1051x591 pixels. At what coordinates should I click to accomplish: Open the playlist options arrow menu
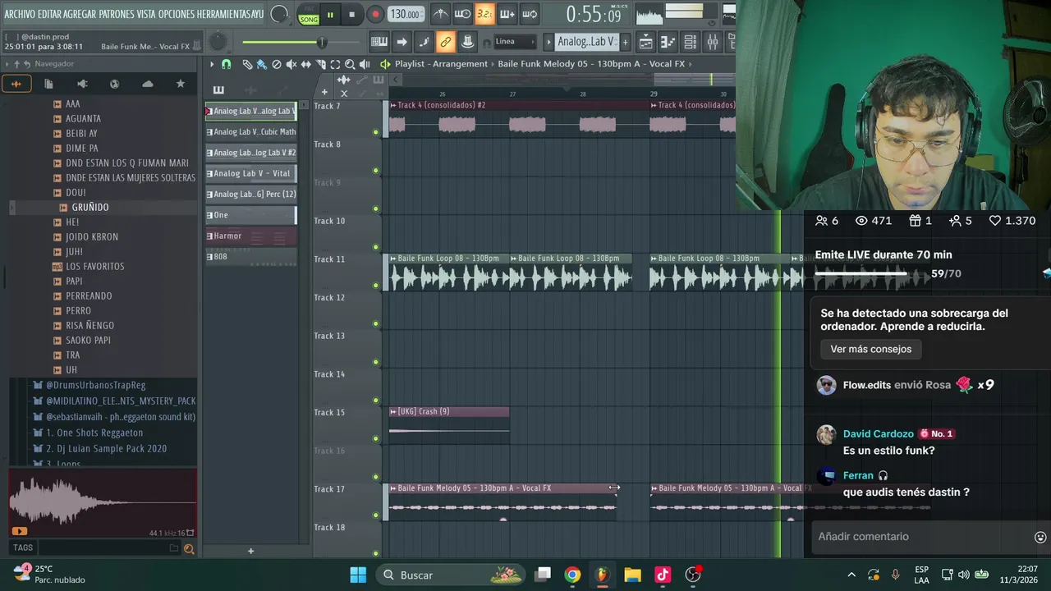click(212, 64)
